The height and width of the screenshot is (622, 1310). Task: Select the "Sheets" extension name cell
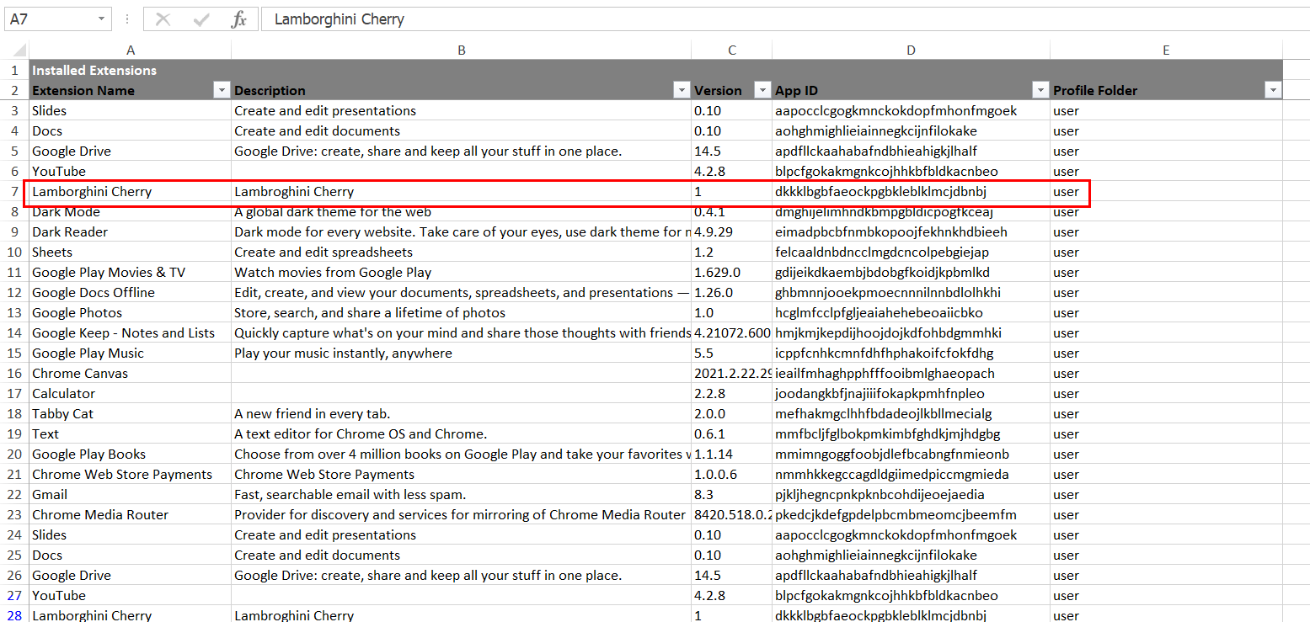131,252
